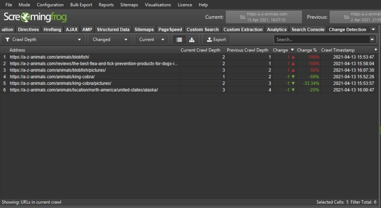Switch to tree view icon
This screenshot has height=208, width=381.
coord(191,39)
